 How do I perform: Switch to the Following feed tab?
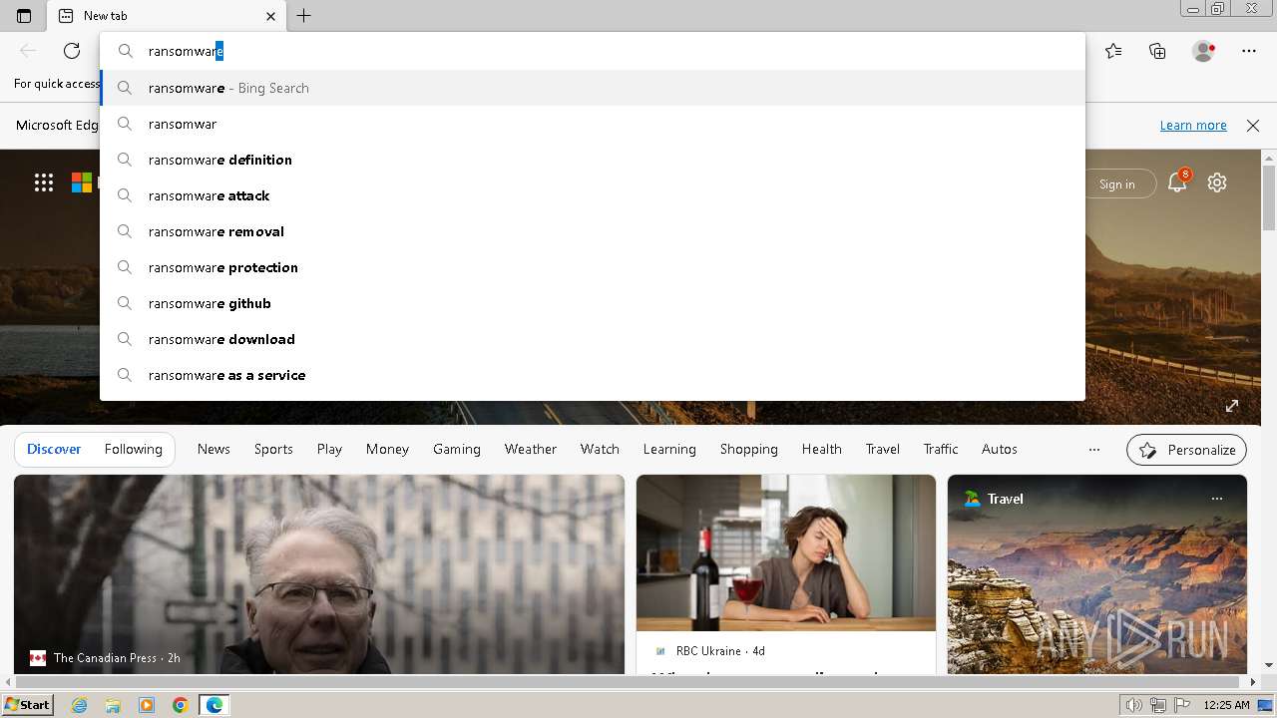(x=133, y=449)
